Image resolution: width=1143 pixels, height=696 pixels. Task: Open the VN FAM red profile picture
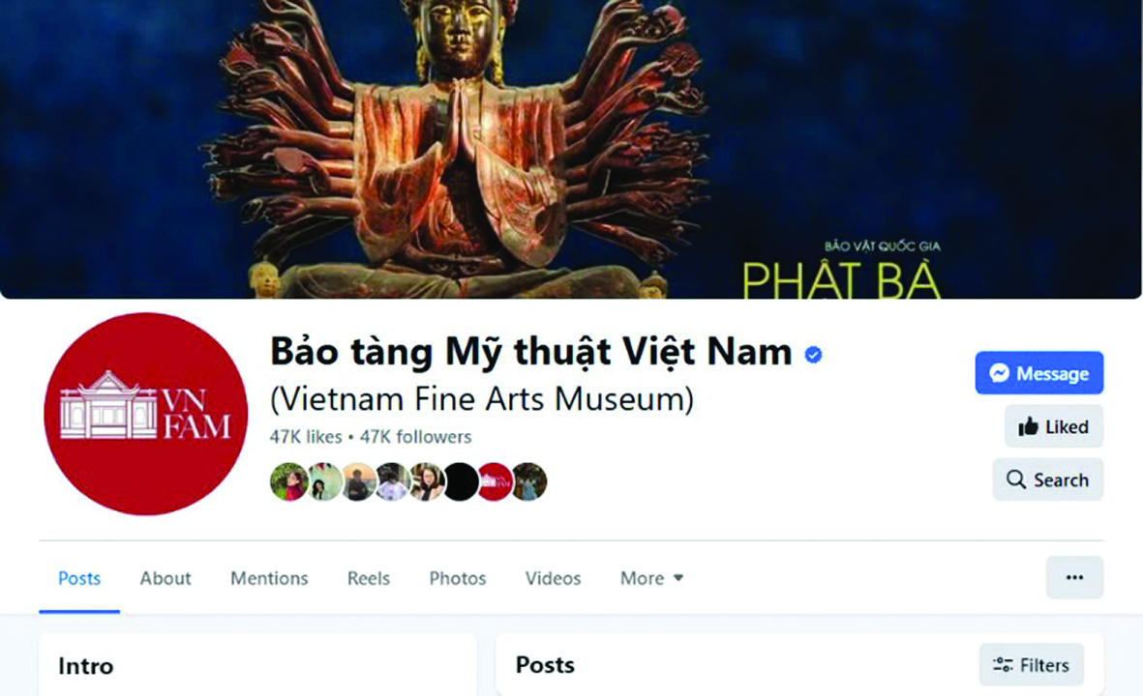coord(146,415)
